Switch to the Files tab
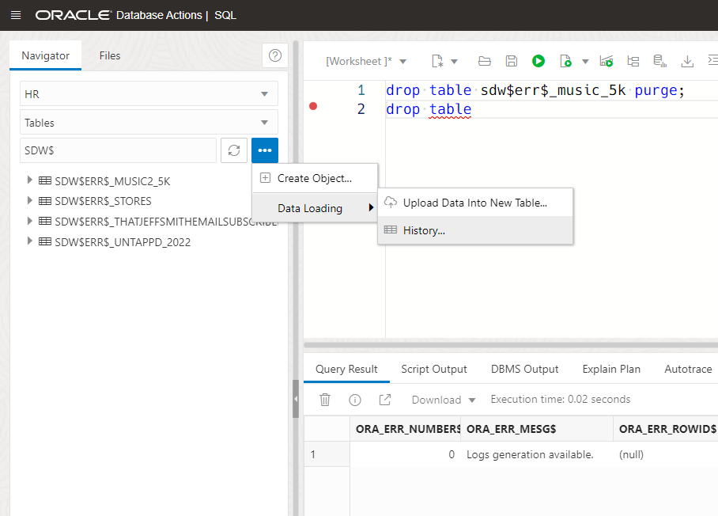718x516 pixels. point(110,55)
